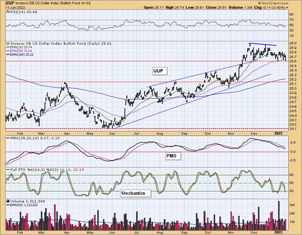The width and height of the screenshot is (302, 235).
Task: Click the 25.0 price axis label
Action: pyautogui.click(x=293, y=89)
